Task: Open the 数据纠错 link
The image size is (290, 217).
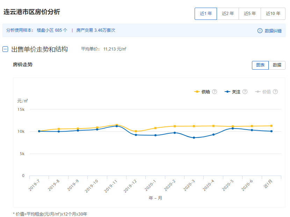Action: pyautogui.click(x=273, y=31)
